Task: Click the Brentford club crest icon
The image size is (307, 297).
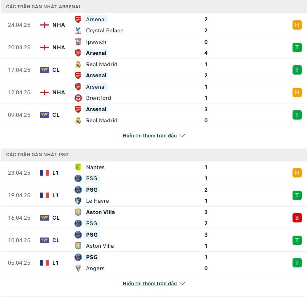Action: click(x=78, y=98)
